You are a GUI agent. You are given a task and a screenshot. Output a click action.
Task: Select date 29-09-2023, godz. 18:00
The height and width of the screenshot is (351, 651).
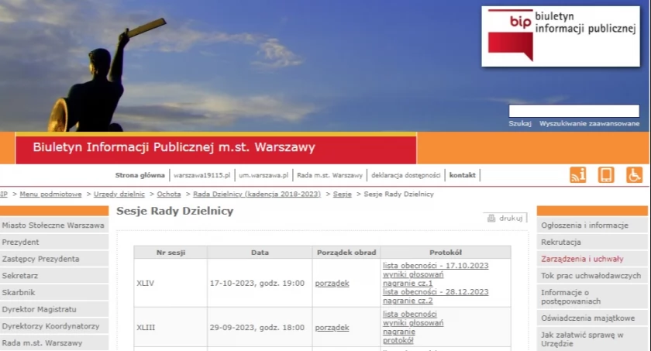pos(257,327)
